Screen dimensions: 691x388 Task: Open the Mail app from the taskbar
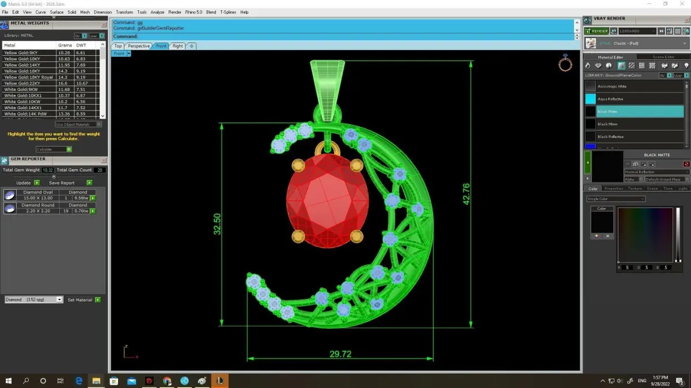[132, 381]
